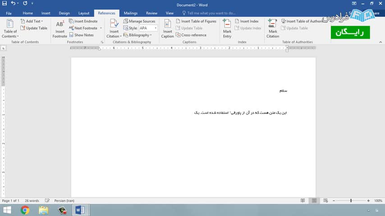Screen dimensions: 385x216
Task: Switch to the View tab
Action: pyautogui.click(x=170, y=13)
